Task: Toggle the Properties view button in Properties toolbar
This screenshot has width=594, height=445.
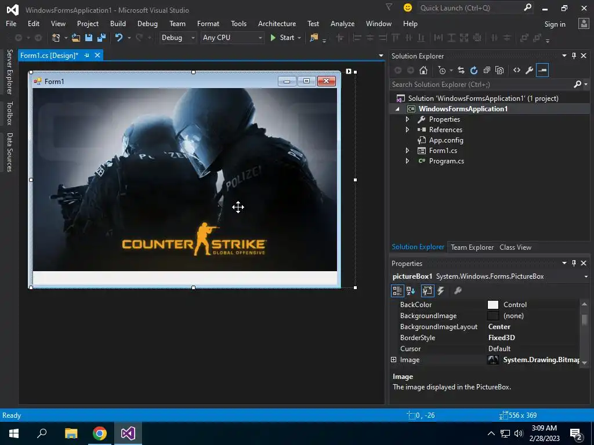Action: (x=428, y=291)
